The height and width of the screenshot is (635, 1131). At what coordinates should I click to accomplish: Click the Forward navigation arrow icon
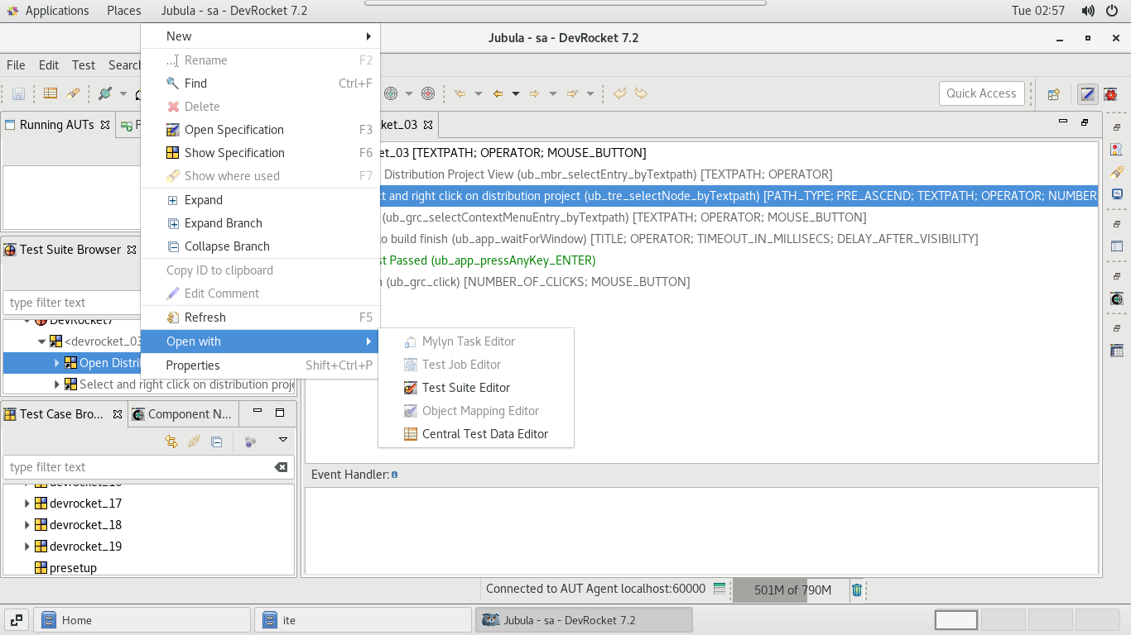coord(535,93)
